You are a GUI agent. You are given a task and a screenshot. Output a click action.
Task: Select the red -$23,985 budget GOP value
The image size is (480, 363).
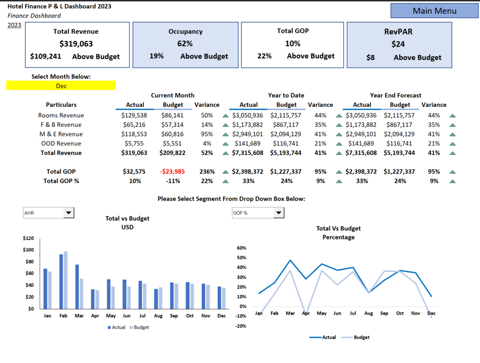(172, 172)
